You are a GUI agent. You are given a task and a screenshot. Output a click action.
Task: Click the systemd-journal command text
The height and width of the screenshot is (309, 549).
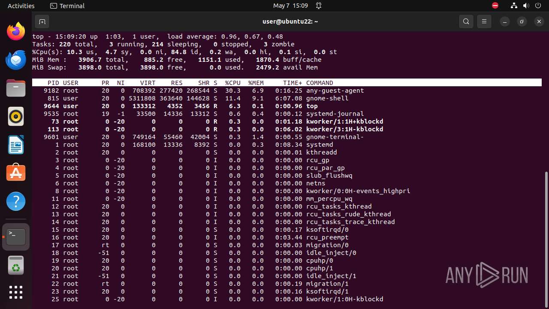[x=335, y=114]
